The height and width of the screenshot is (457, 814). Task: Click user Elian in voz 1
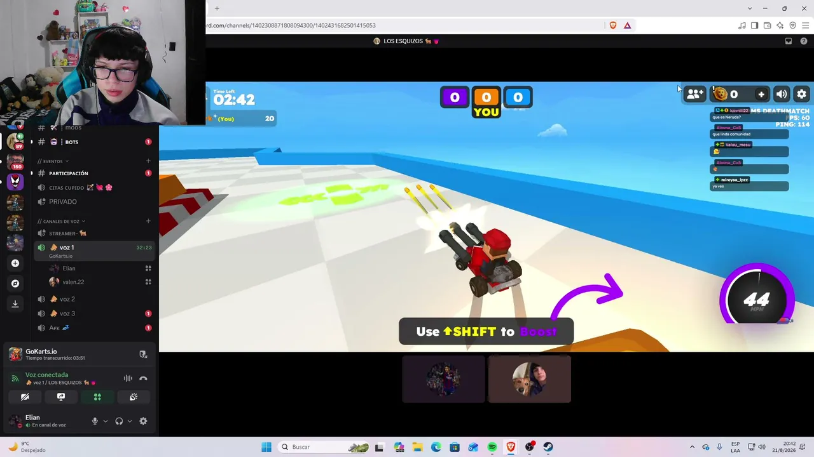[69, 268]
